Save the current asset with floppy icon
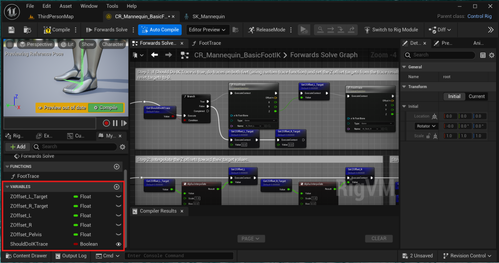 (x=12, y=30)
